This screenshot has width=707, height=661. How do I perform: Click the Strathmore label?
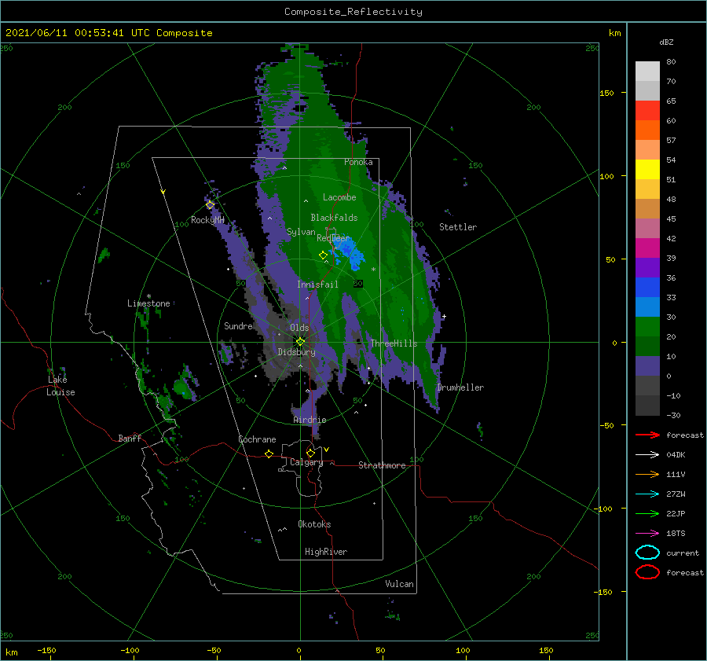pos(382,465)
